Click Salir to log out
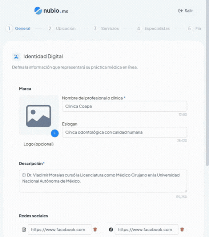209x237 pixels. [185, 11]
